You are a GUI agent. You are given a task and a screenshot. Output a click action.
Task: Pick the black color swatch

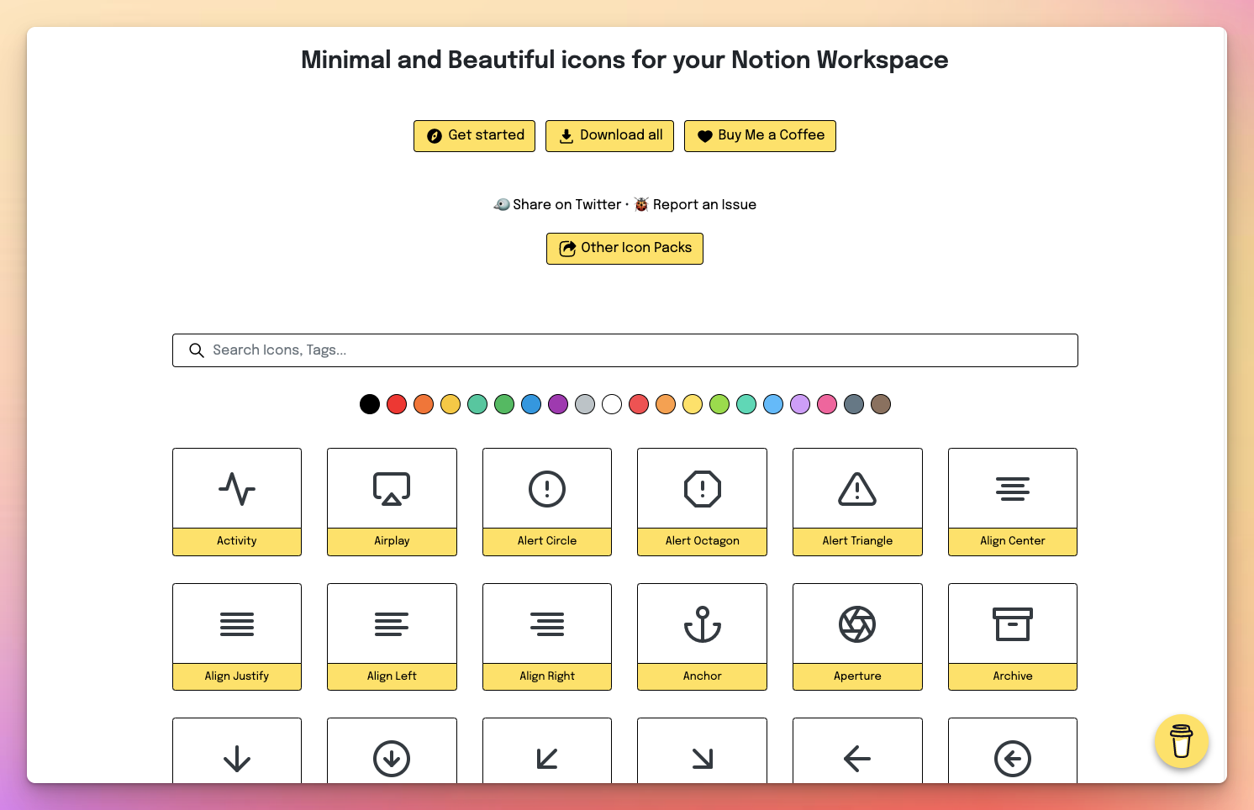tap(370, 404)
